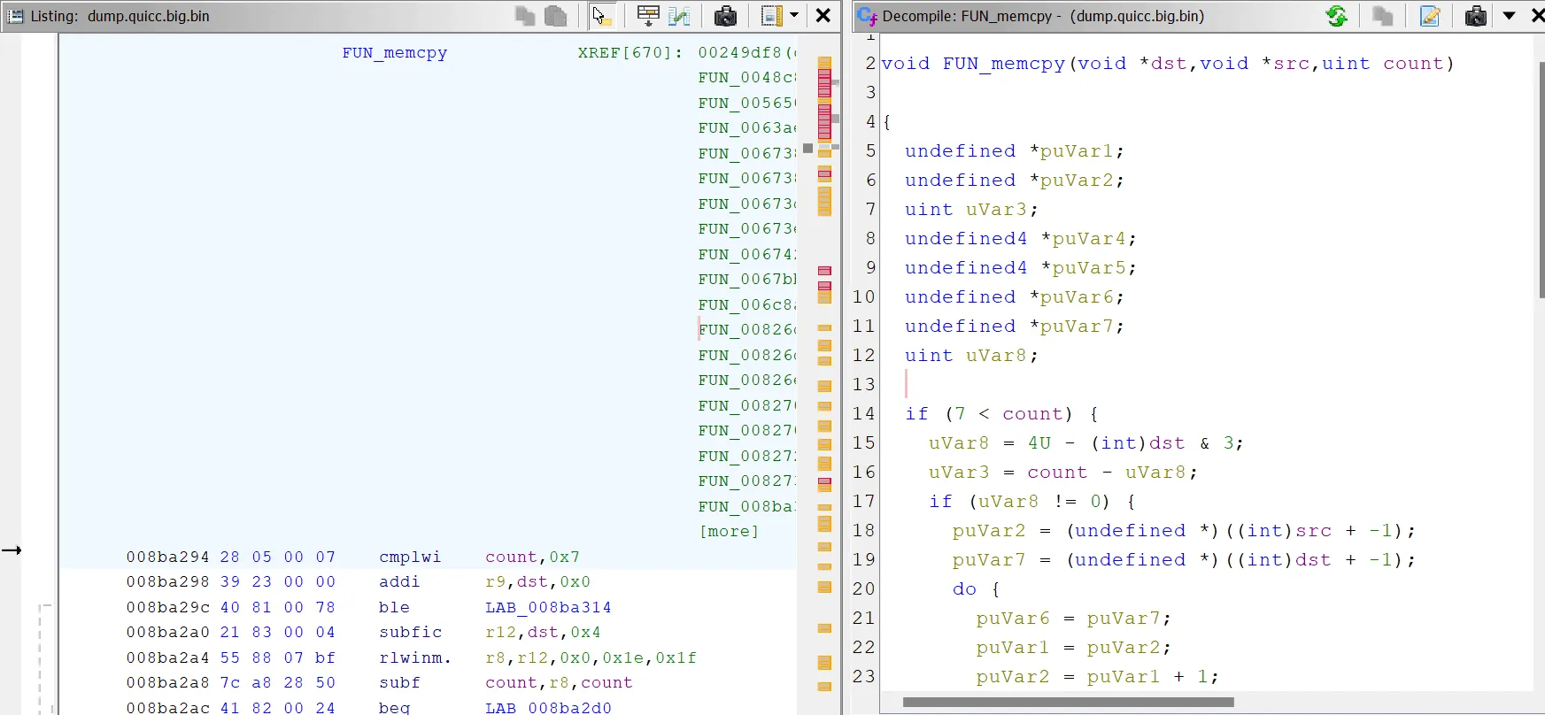1545x715 pixels.
Task: Take a snapshot of the Listing panel
Action: [725, 16]
